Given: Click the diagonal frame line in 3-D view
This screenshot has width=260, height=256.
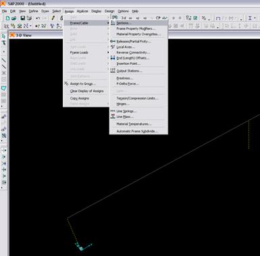Looking at the screenshot, I should click(164, 166).
